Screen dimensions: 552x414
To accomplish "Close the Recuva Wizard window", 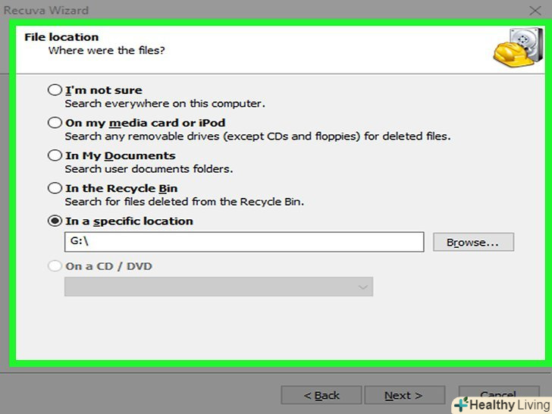I will (x=535, y=11).
